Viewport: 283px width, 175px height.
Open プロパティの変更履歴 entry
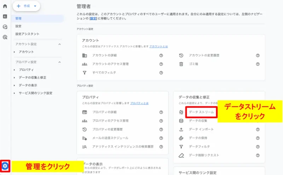tap(108, 129)
